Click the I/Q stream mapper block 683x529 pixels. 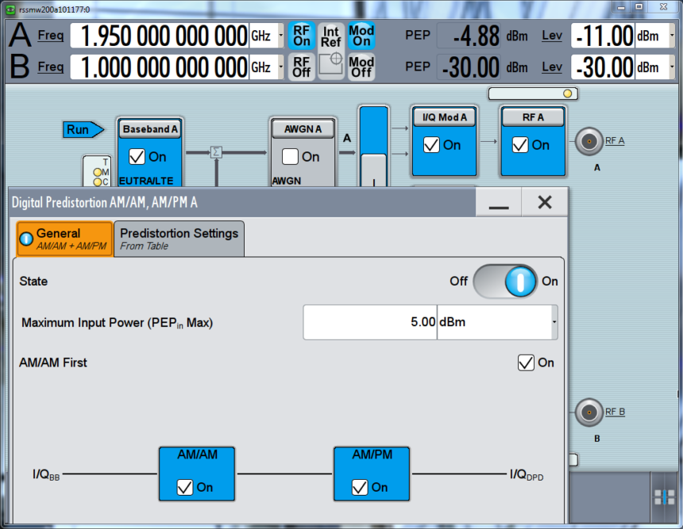373,146
